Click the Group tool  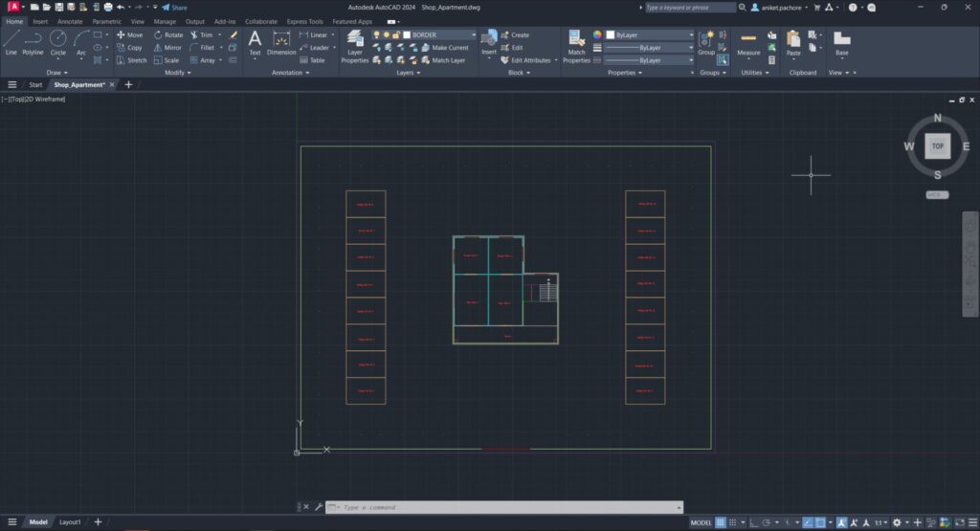coord(706,42)
